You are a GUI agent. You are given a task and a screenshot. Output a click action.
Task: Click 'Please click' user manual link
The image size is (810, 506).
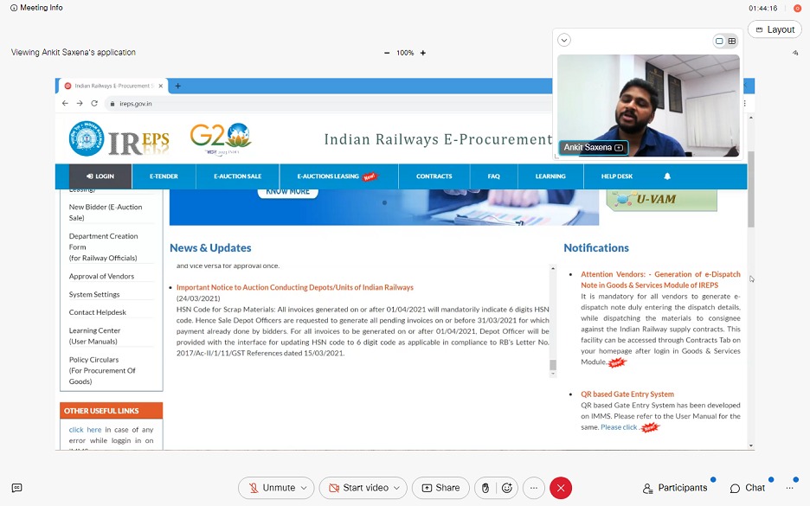619,427
